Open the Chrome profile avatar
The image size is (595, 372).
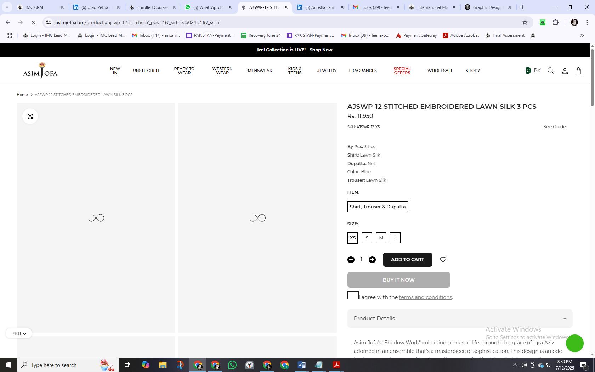574,22
